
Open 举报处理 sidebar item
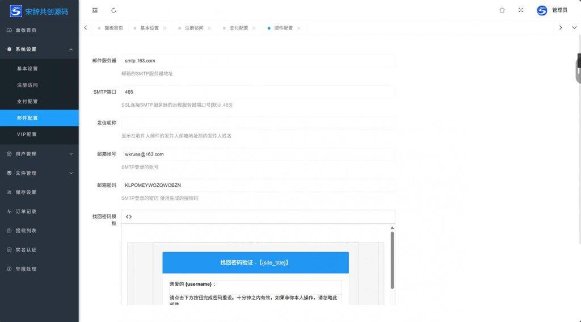click(x=39, y=269)
